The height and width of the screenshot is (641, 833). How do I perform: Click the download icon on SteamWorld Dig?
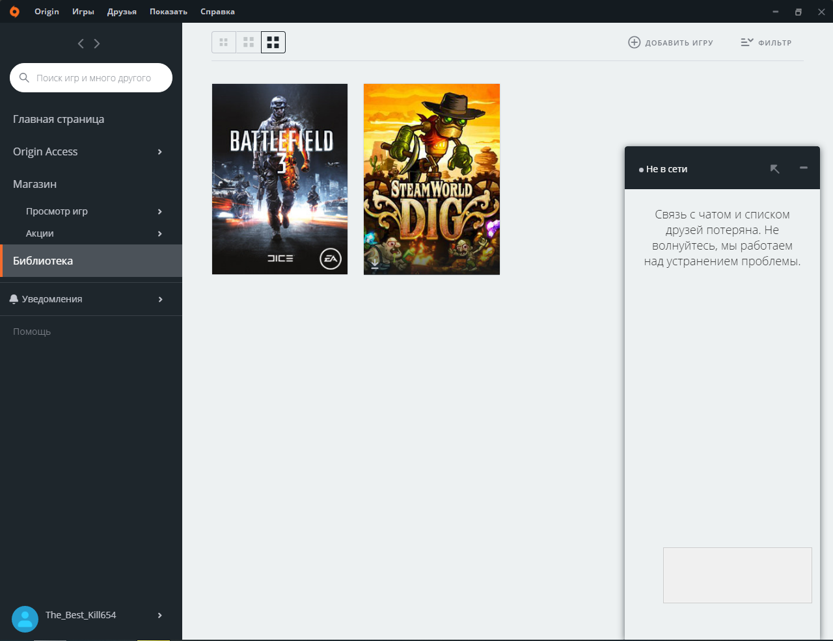tap(375, 263)
